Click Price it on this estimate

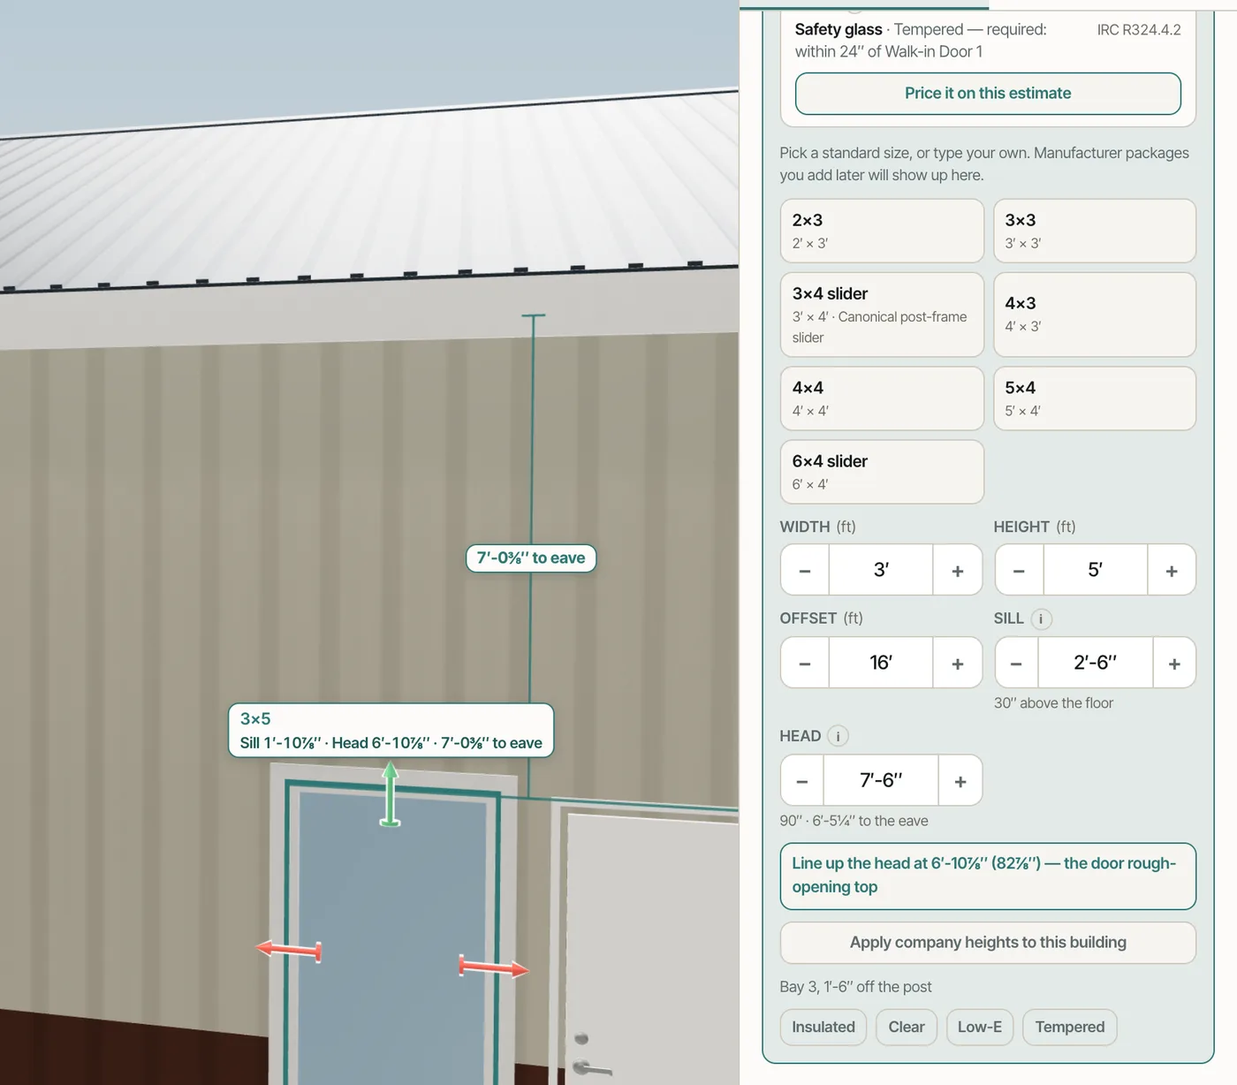(988, 94)
